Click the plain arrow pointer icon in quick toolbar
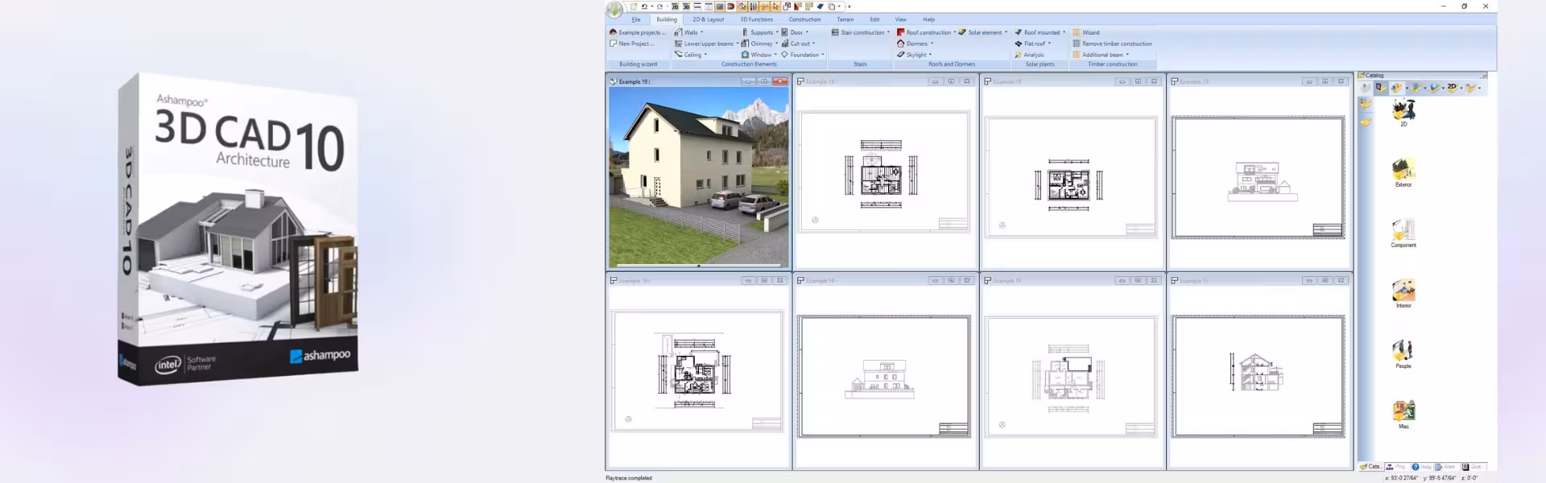 (x=775, y=6)
